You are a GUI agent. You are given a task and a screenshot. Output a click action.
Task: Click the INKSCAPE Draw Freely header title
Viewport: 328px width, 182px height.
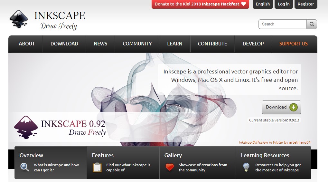(x=60, y=21)
